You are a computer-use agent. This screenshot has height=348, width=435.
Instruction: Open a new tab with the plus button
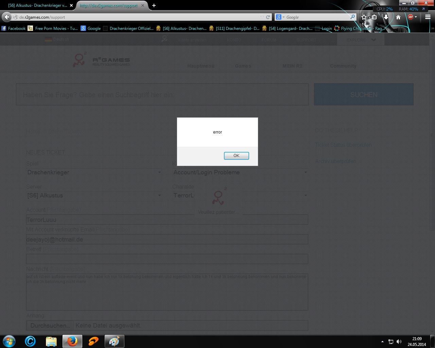pyautogui.click(x=154, y=5)
